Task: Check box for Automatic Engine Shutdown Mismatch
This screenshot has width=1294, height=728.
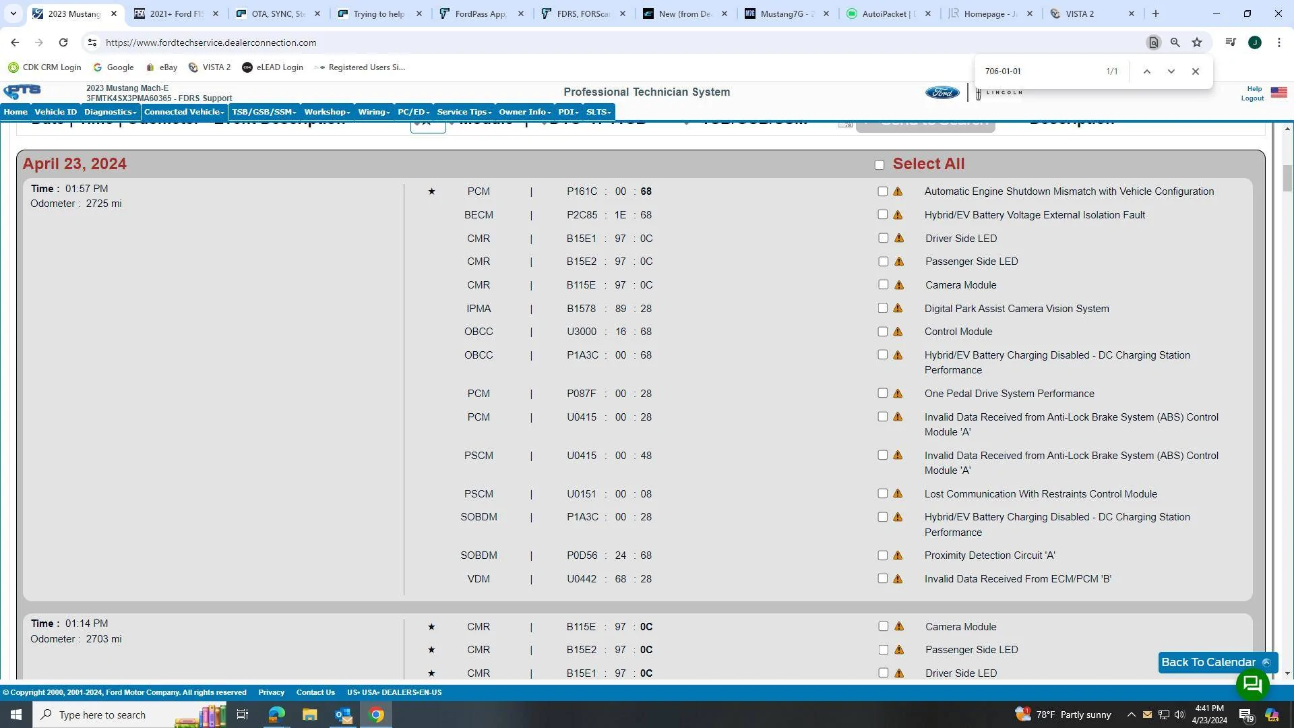Action: [x=882, y=191]
